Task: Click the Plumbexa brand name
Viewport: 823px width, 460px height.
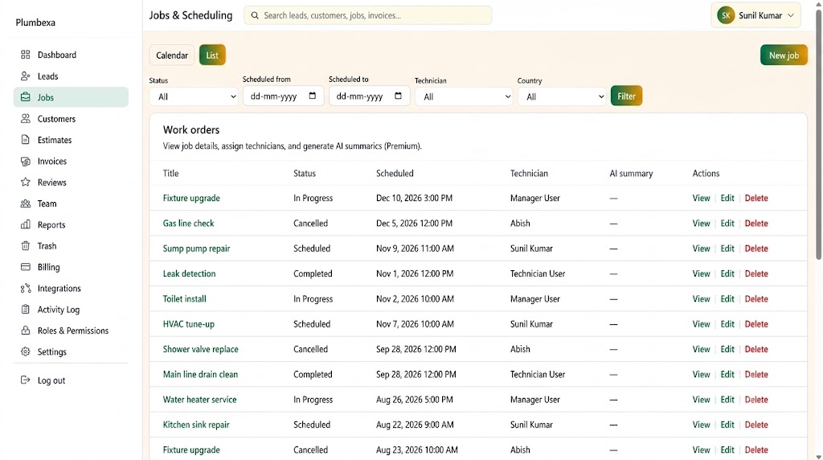Action: click(x=35, y=23)
